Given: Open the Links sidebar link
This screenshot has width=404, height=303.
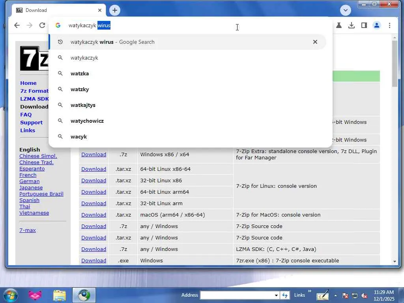Looking at the screenshot, I should tap(28, 130).
